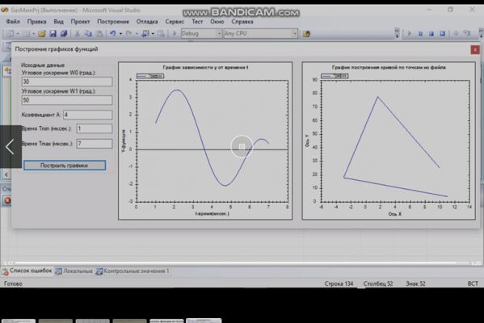Click the Restart debugging icon
Screen dimensions: 484x323
click(442, 34)
